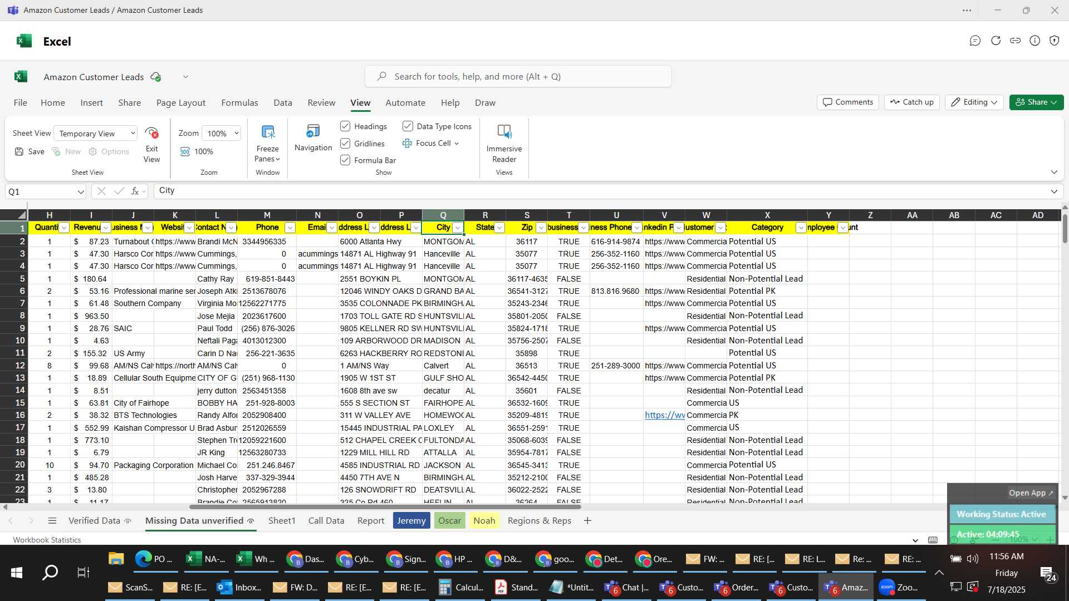The width and height of the screenshot is (1069, 601).
Task: Open the Windows search icon
Action: (x=50, y=573)
